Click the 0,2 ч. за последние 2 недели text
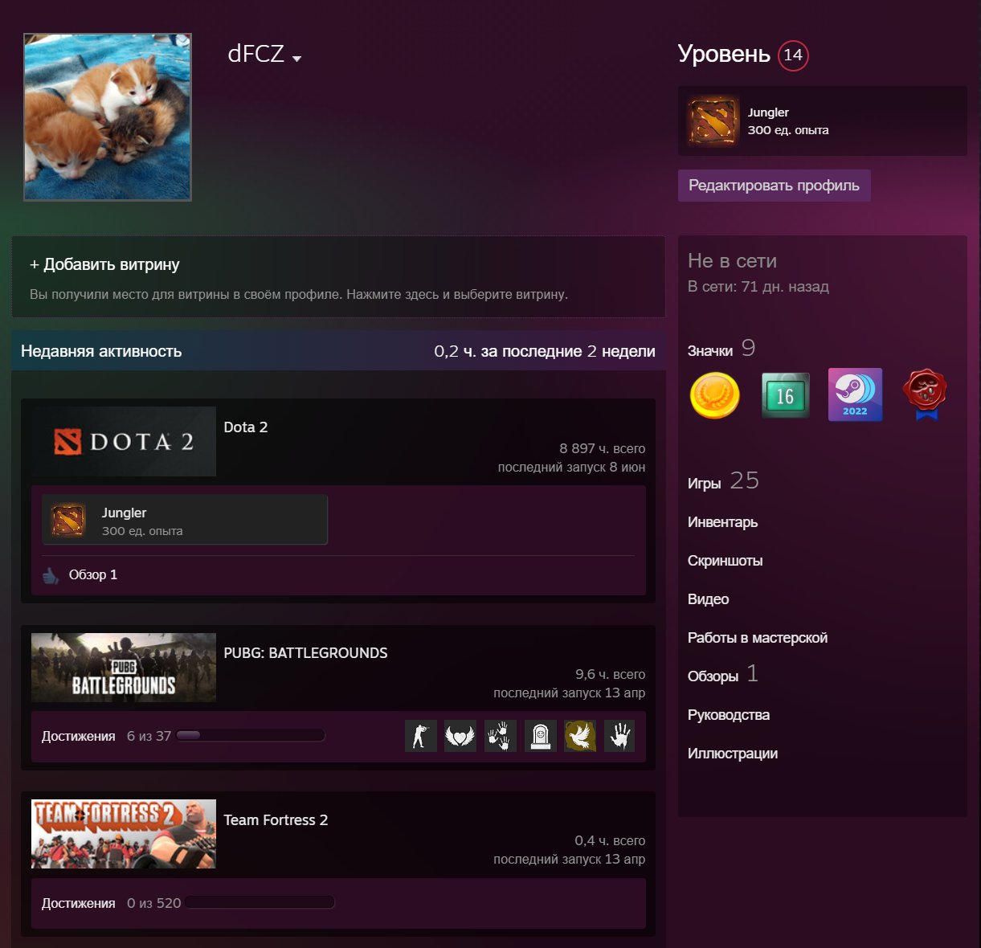Image resolution: width=981 pixels, height=948 pixels. tap(545, 351)
